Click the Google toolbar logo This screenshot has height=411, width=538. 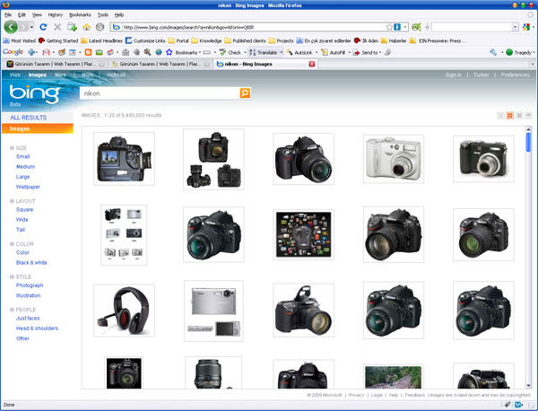(x=13, y=52)
